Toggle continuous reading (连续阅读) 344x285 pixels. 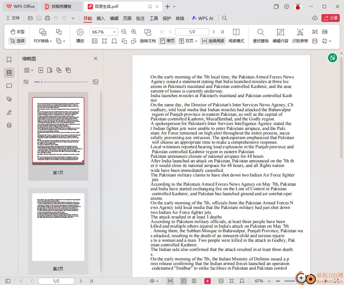click(x=213, y=41)
